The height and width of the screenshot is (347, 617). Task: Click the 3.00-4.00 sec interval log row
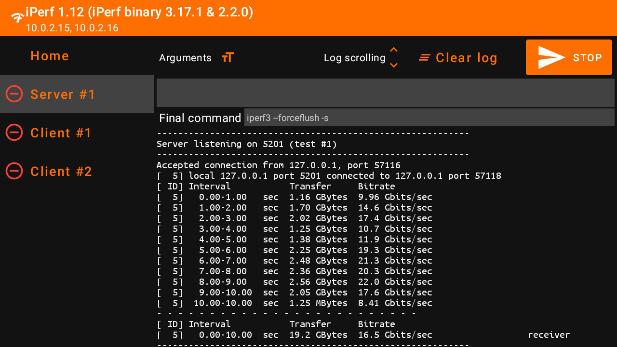point(295,229)
